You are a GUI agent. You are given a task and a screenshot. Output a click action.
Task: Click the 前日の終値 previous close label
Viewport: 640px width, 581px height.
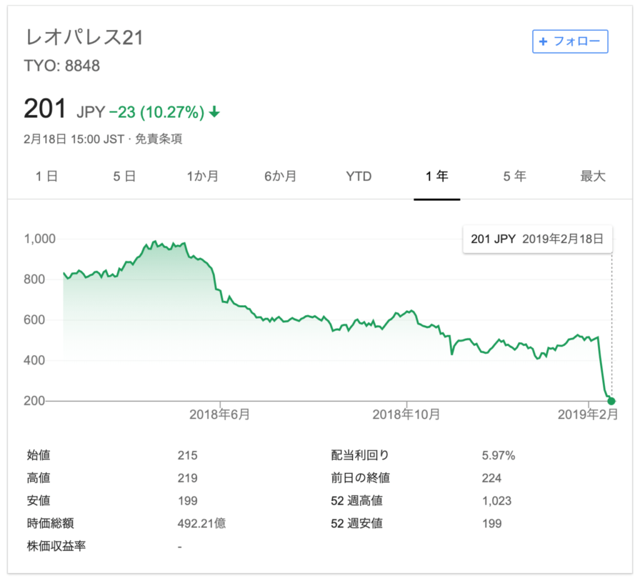[361, 478]
